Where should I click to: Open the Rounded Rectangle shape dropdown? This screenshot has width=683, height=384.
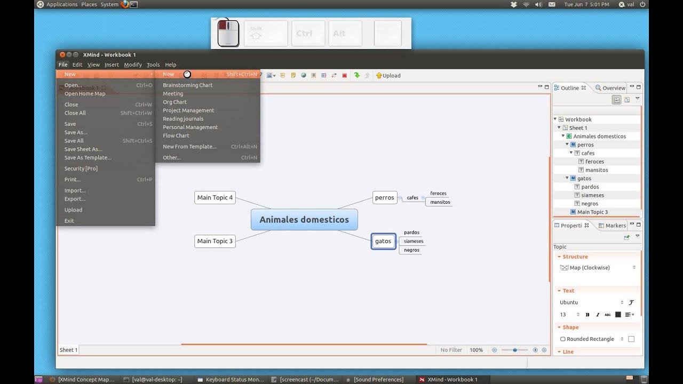click(x=591, y=339)
